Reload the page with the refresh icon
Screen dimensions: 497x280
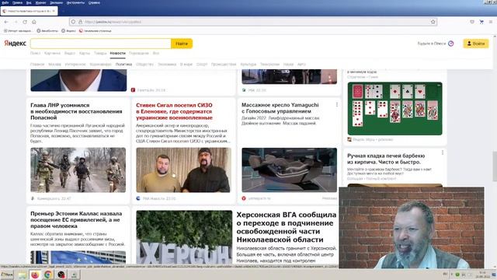[25, 22]
